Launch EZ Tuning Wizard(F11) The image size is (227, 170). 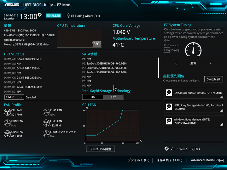(83, 16)
